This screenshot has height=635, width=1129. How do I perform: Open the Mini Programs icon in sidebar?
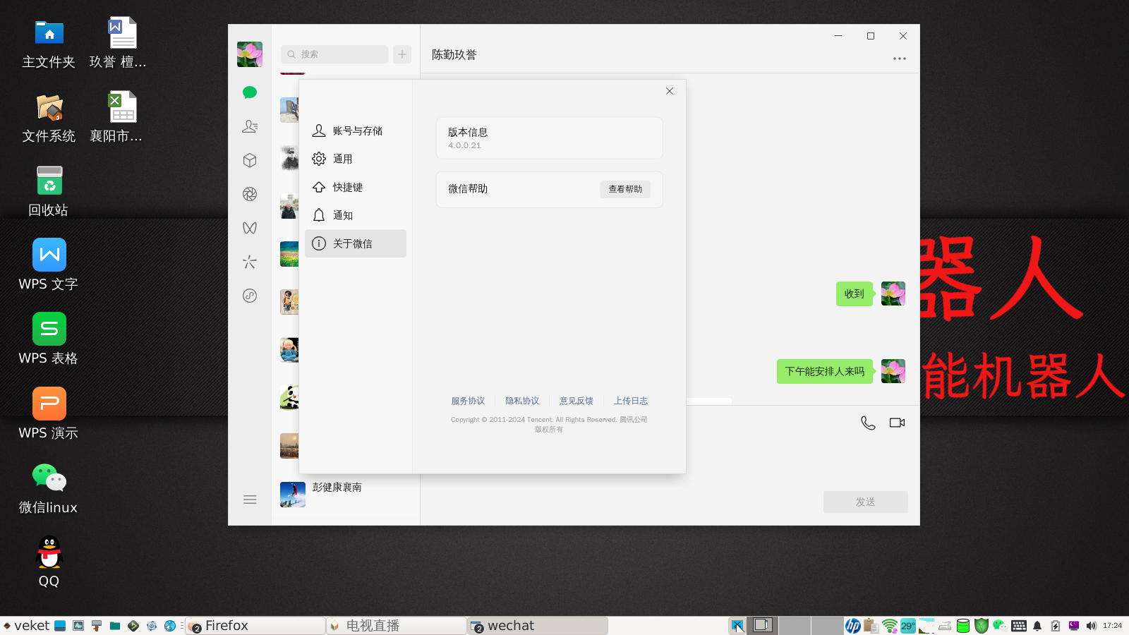pyautogui.click(x=250, y=296)
